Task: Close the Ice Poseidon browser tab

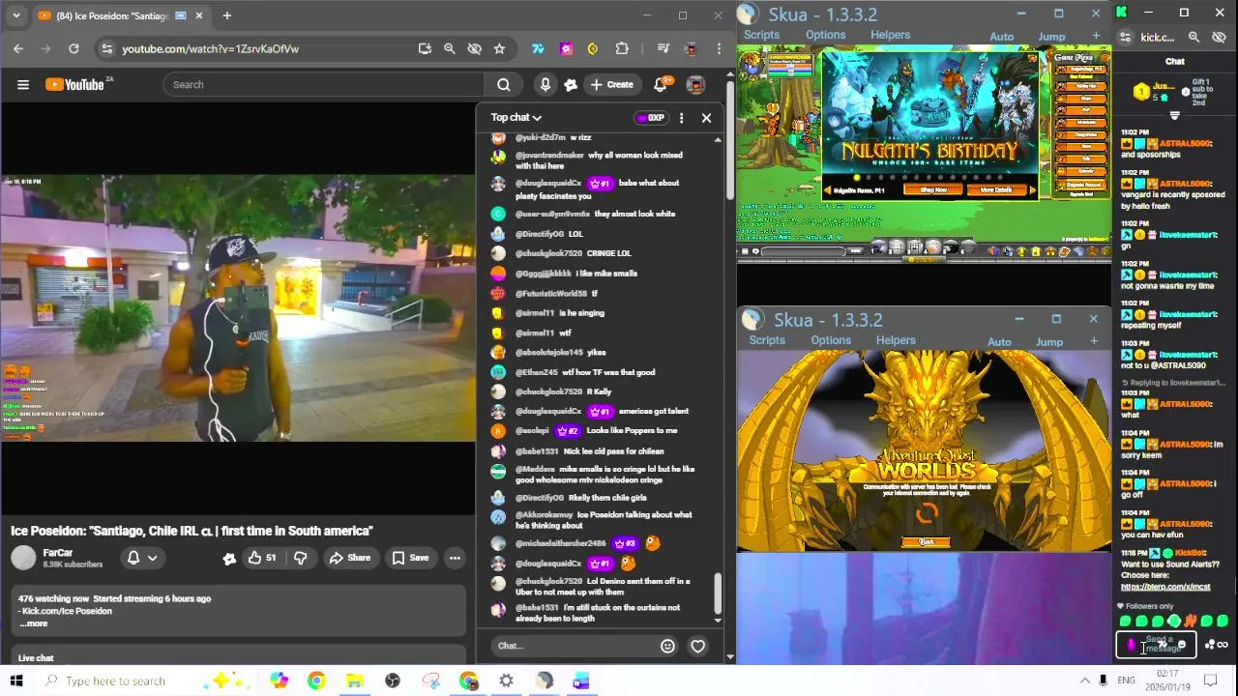Action: 199,15
